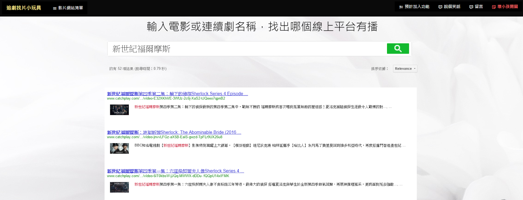
Task: Click the snippet text of 第四季第二集 result
Action: pos(263,107)
